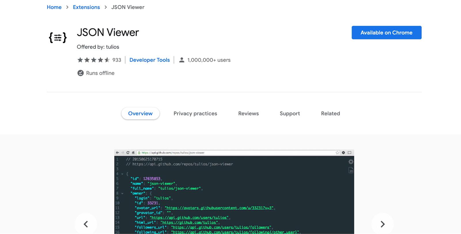Click the users person icon
Screen dimensions: 461x234
click(182, 60)
